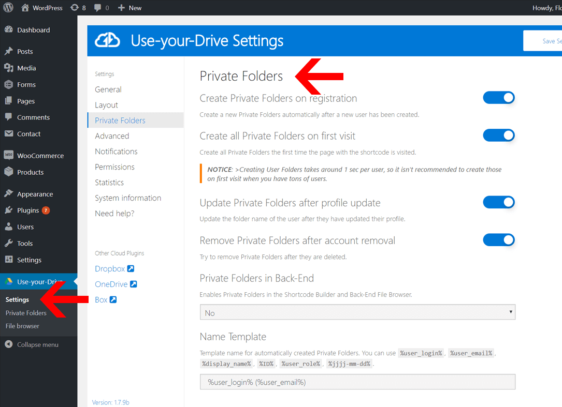This screenshot has width=562, height=407.
Task: Open the comments bubble icon in the admin bar
Action: (97, 8)
